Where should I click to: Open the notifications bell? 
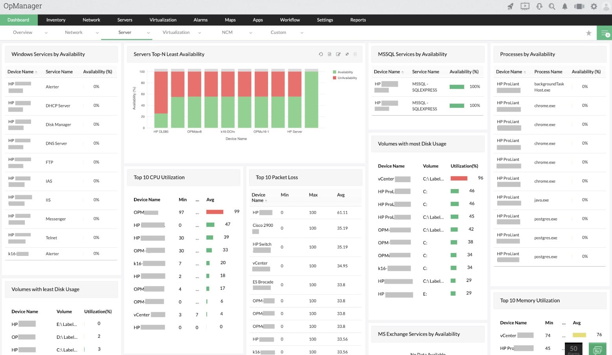coord(565,6)
